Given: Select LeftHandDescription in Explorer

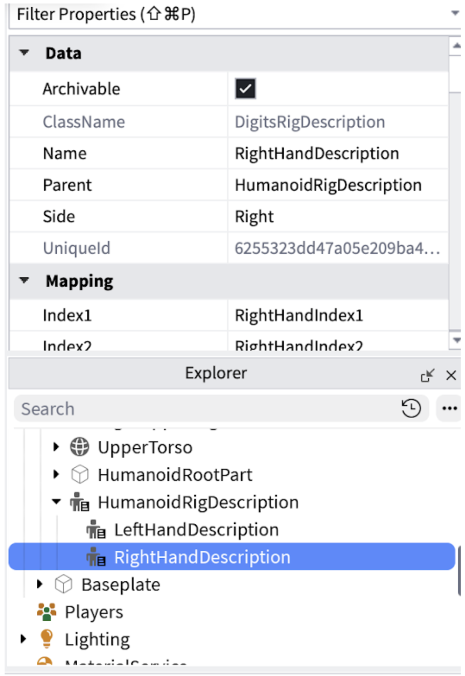Looking at the screenshot, I should [x=196, y=530].
